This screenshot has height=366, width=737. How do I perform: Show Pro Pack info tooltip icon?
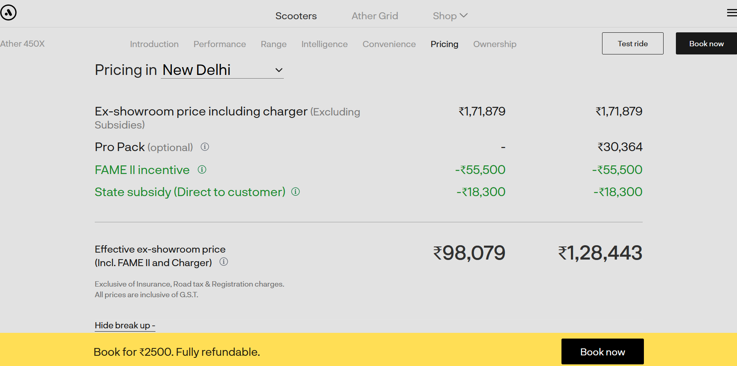(205, 147)
